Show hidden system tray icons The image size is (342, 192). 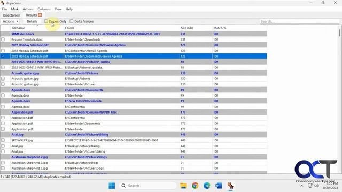click(x=301, y=186)
